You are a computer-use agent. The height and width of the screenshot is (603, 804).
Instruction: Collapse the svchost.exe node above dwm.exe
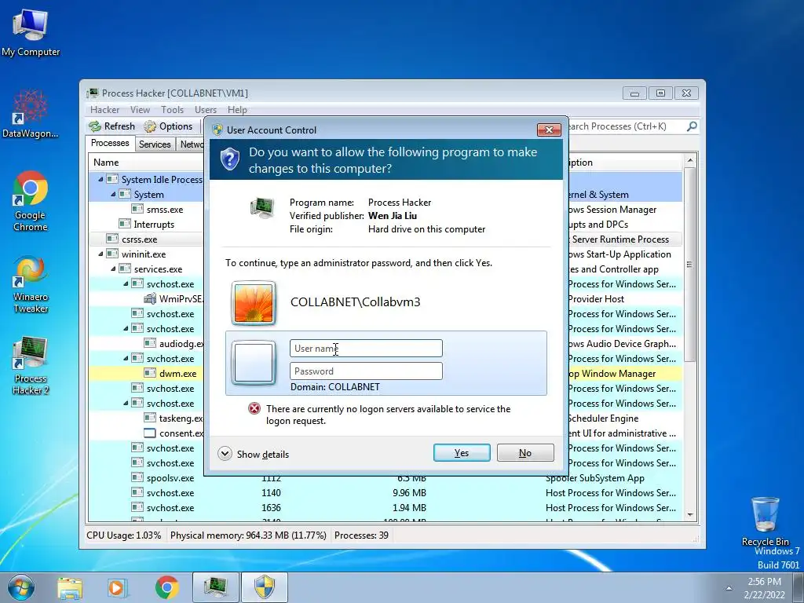[x=126, y=358]
